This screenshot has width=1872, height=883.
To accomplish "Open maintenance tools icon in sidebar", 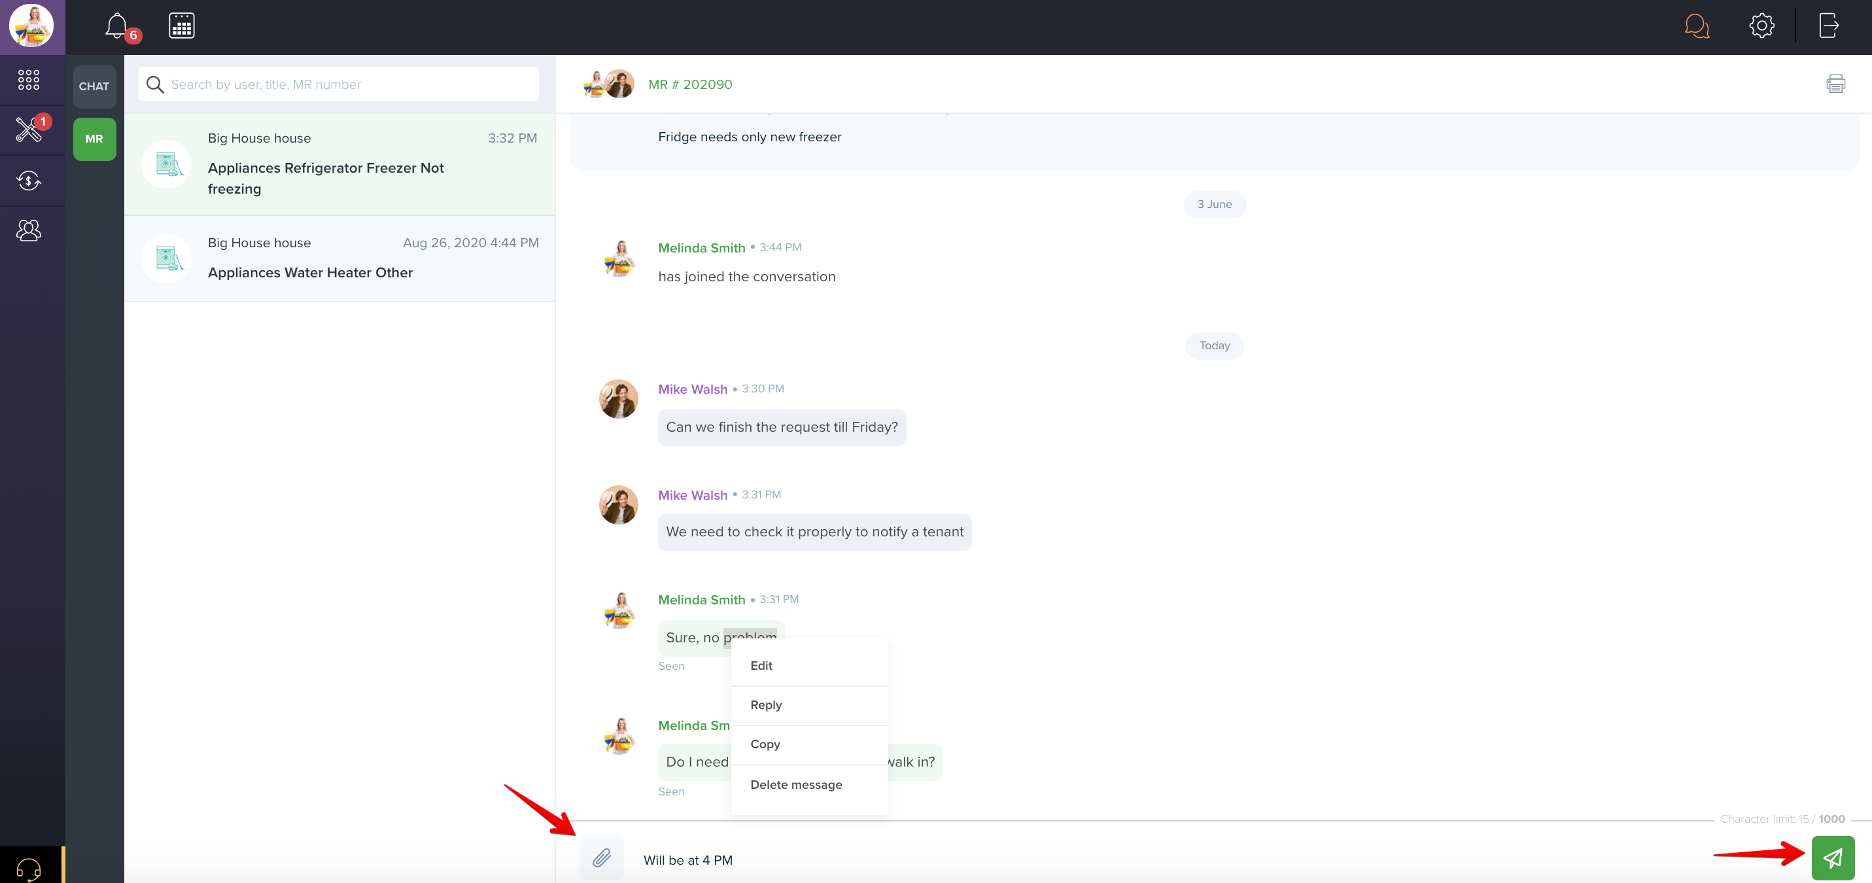I will tap(29, 130).
